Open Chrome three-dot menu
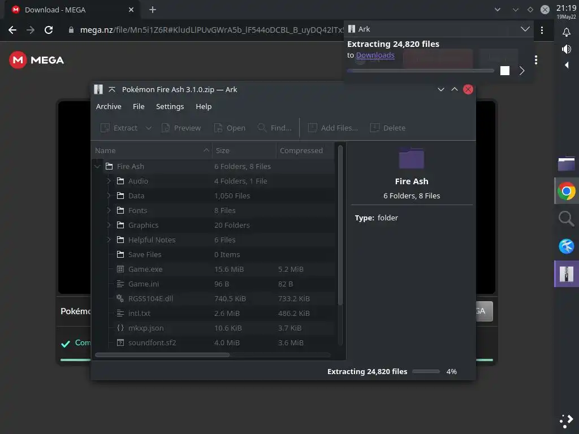579x434 pixels. 542,31
